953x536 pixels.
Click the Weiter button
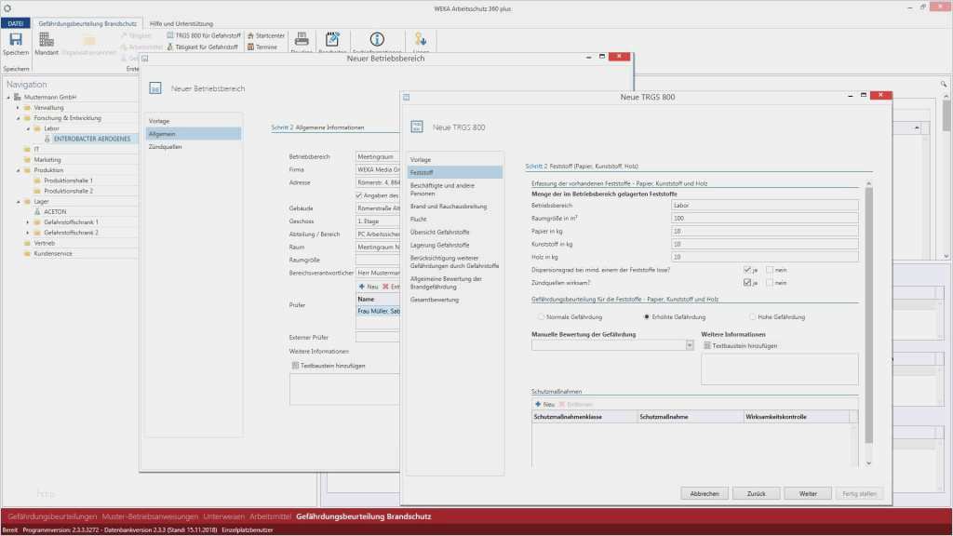pos(807,493)
